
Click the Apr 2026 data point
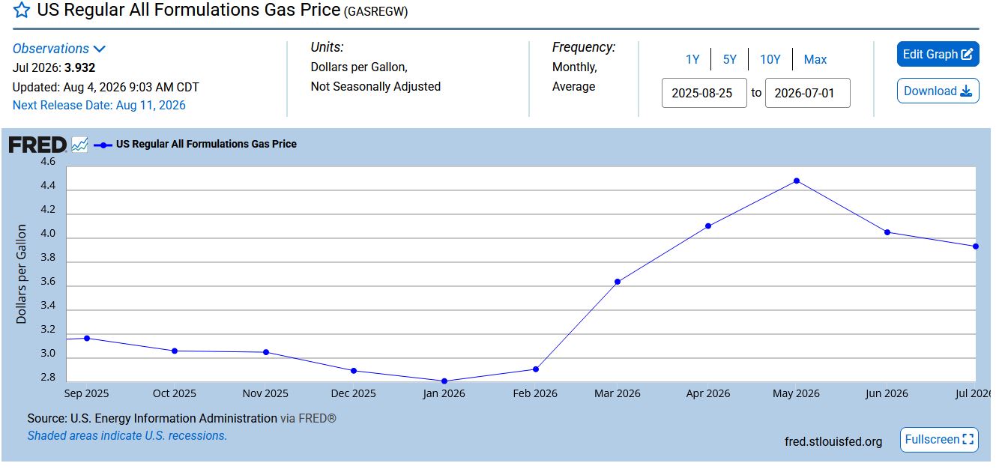[708, 226]
